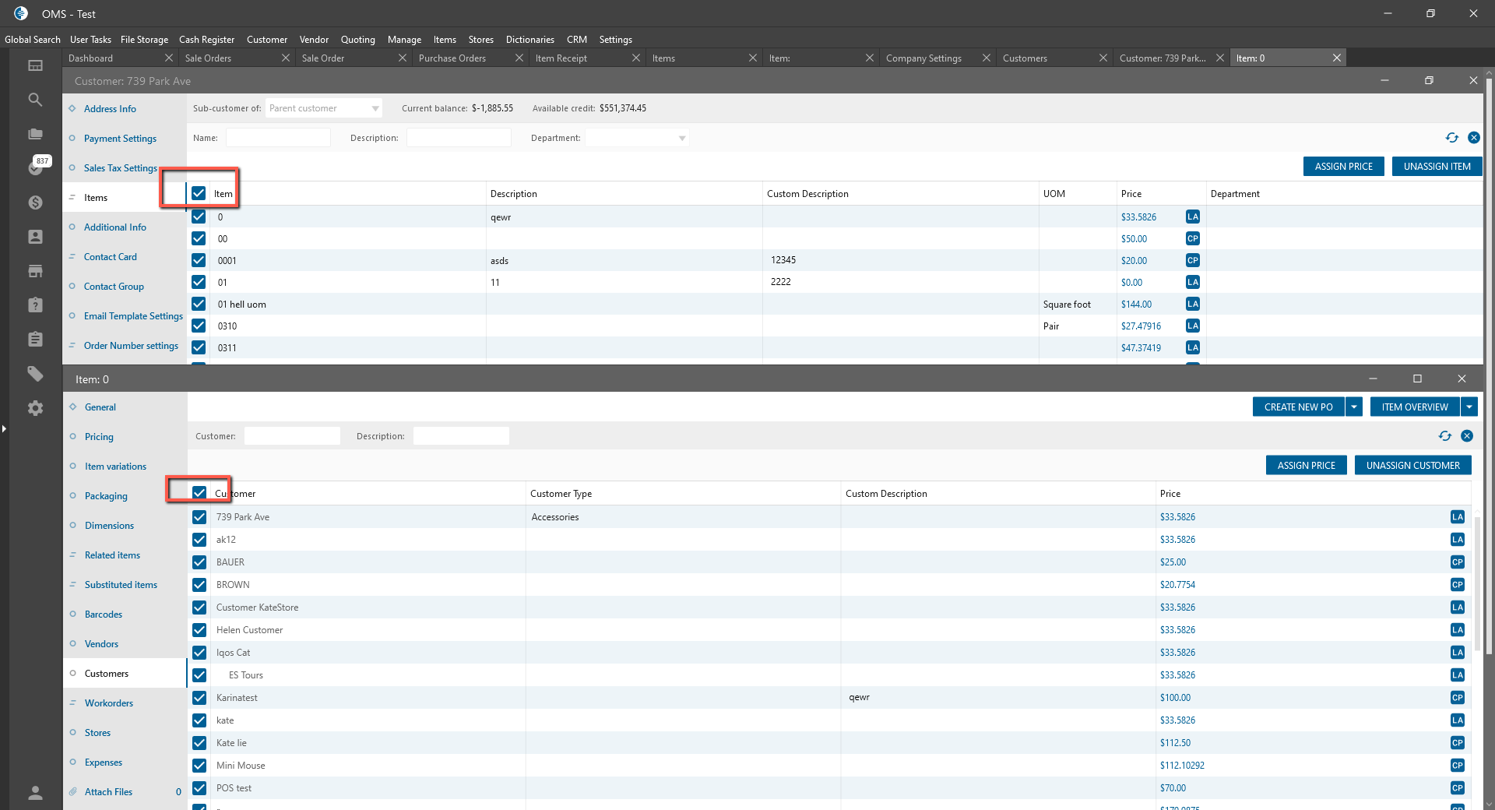Uncheck the checkbox for item 0001
Image resolution: width=1495 pixels, height=810 pixels.
coord(199,261)
